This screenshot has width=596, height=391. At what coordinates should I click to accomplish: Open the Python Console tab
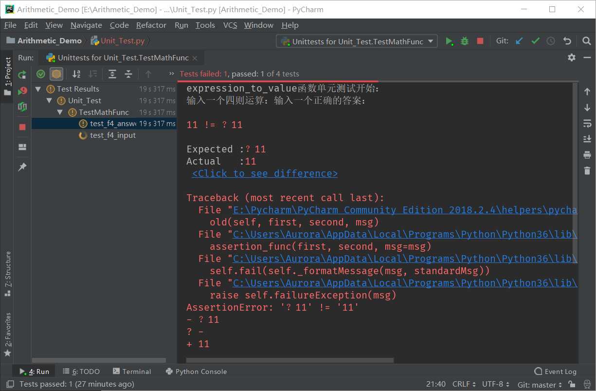pos(196,372)
